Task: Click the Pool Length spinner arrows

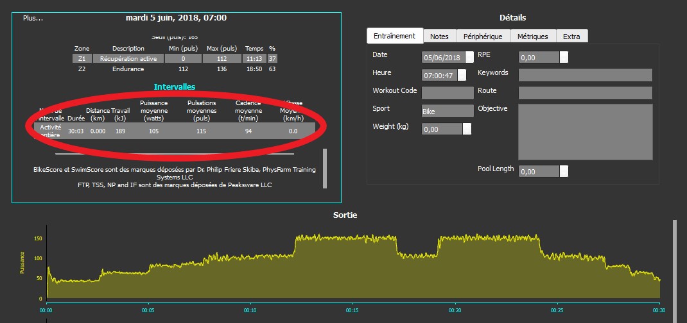Action: (564, 171)
